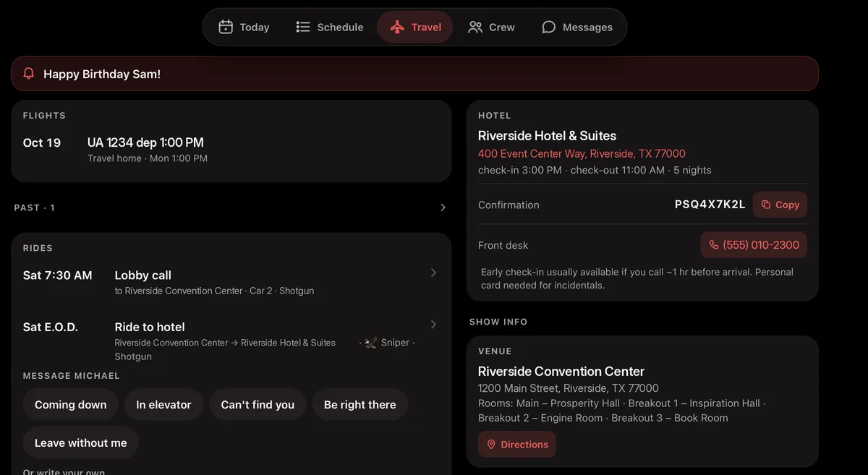Click the airplane icon beside Travel
This screenshot has width=868, height=475.
[397, 27]
